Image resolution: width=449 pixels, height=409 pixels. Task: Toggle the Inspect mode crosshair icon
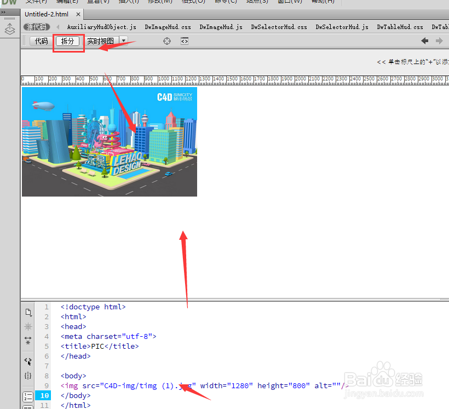click(x=167, y=41)
